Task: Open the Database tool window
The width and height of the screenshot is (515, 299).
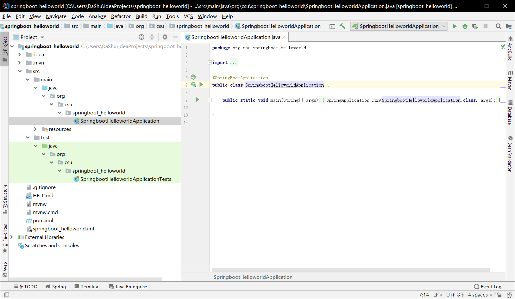Action: pos(510,113)
